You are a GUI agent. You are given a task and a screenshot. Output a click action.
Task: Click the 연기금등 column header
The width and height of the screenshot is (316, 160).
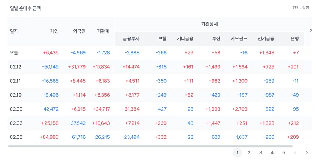coord(266,38)
